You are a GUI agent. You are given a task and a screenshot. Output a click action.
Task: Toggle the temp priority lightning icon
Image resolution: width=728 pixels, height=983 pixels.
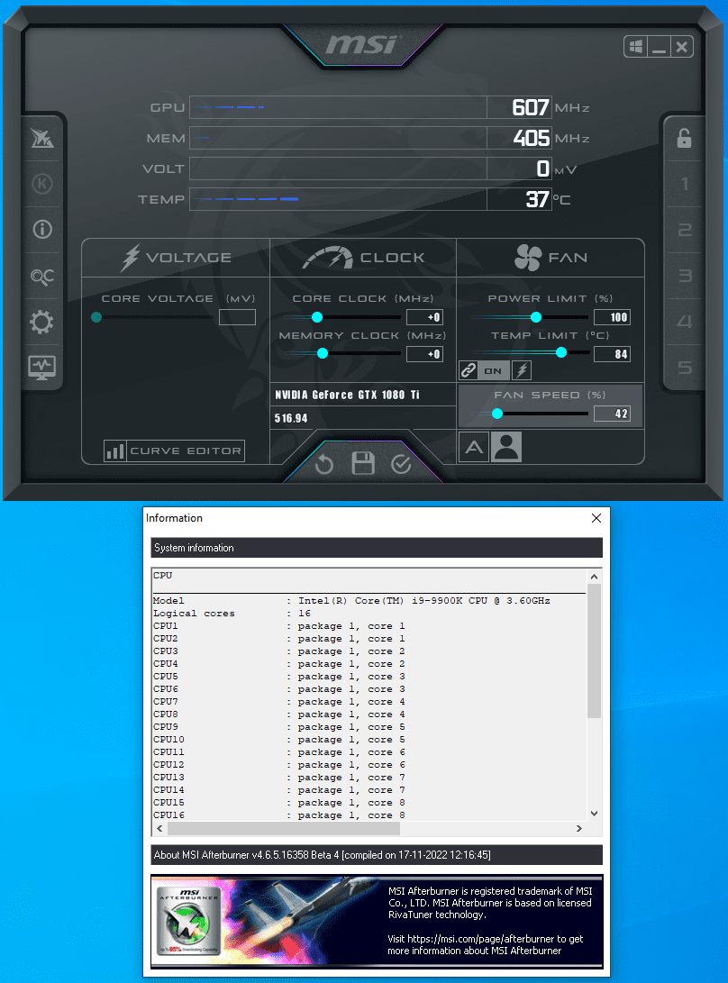pos(522,370)
